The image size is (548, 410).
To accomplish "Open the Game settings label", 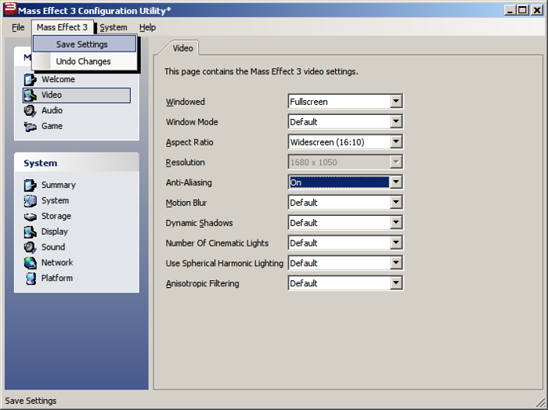I will [x=52, y=126].
